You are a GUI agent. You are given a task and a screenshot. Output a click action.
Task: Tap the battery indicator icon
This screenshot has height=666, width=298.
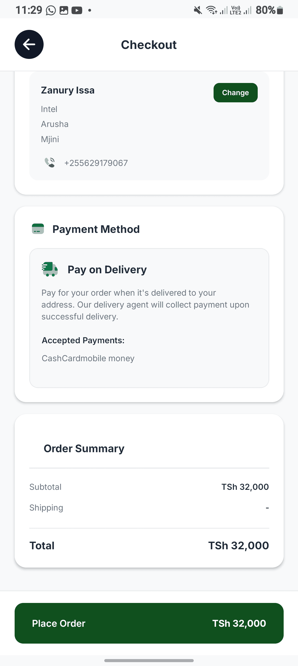(280, 11)
